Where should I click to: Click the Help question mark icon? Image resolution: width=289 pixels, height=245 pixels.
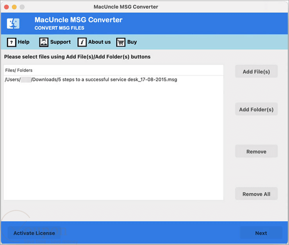click(x=11, y=42)
